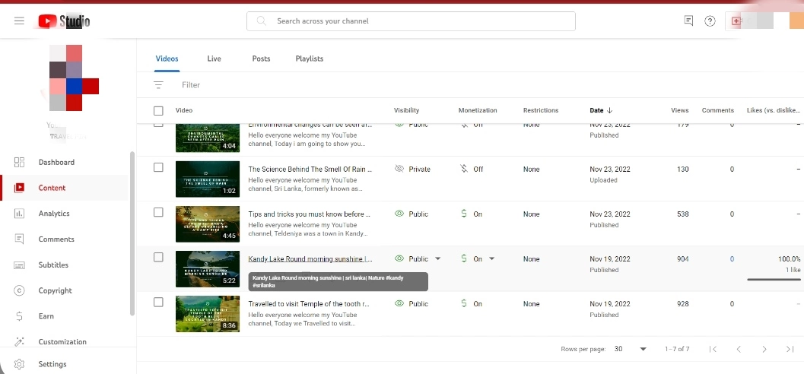
Task: Tick the select-all videos checkbox
Action: coord(158,111)
